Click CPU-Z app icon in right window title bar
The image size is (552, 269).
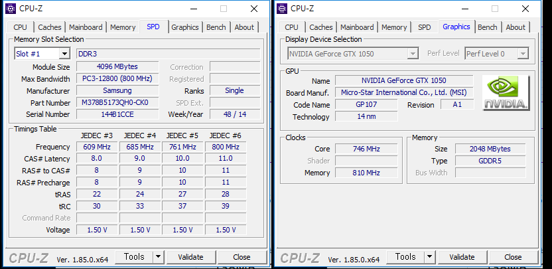click(283, 9)
